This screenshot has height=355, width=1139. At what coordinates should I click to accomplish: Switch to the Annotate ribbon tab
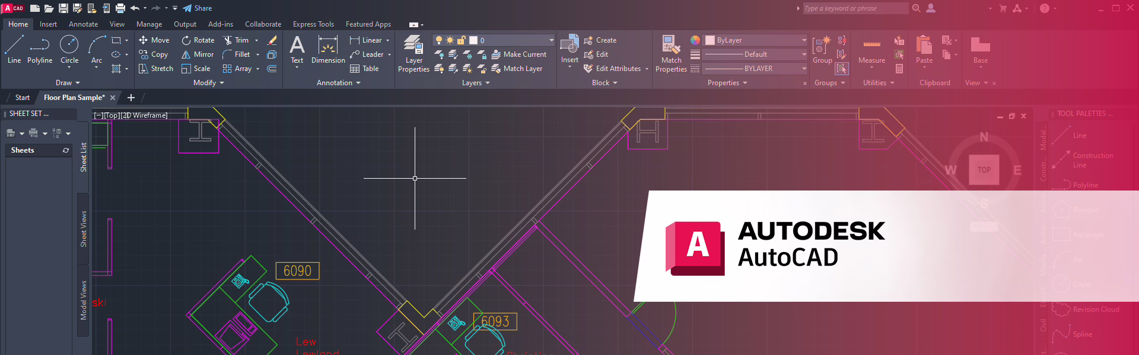[x=83, y=24]
